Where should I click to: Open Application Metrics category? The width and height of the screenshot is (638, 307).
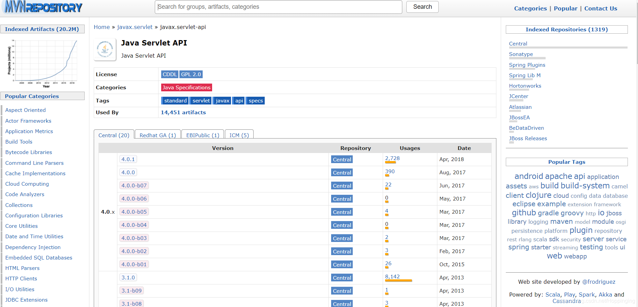tap(29, 131)
